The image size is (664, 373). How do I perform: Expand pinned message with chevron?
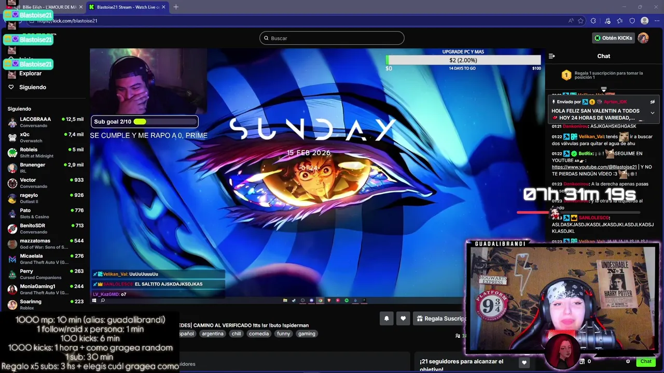[653, 113]
